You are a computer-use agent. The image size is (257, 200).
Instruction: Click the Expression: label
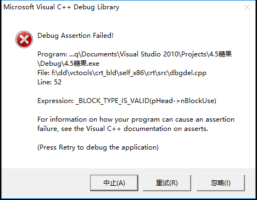pyautogui.click(x=55, y=101)
